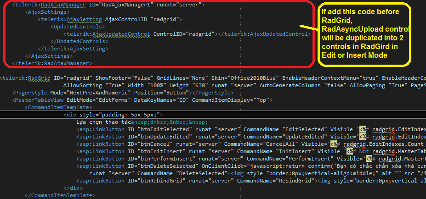Click the MasterTableView tag name
Screen dimensions: 426x199
[40, 100]
